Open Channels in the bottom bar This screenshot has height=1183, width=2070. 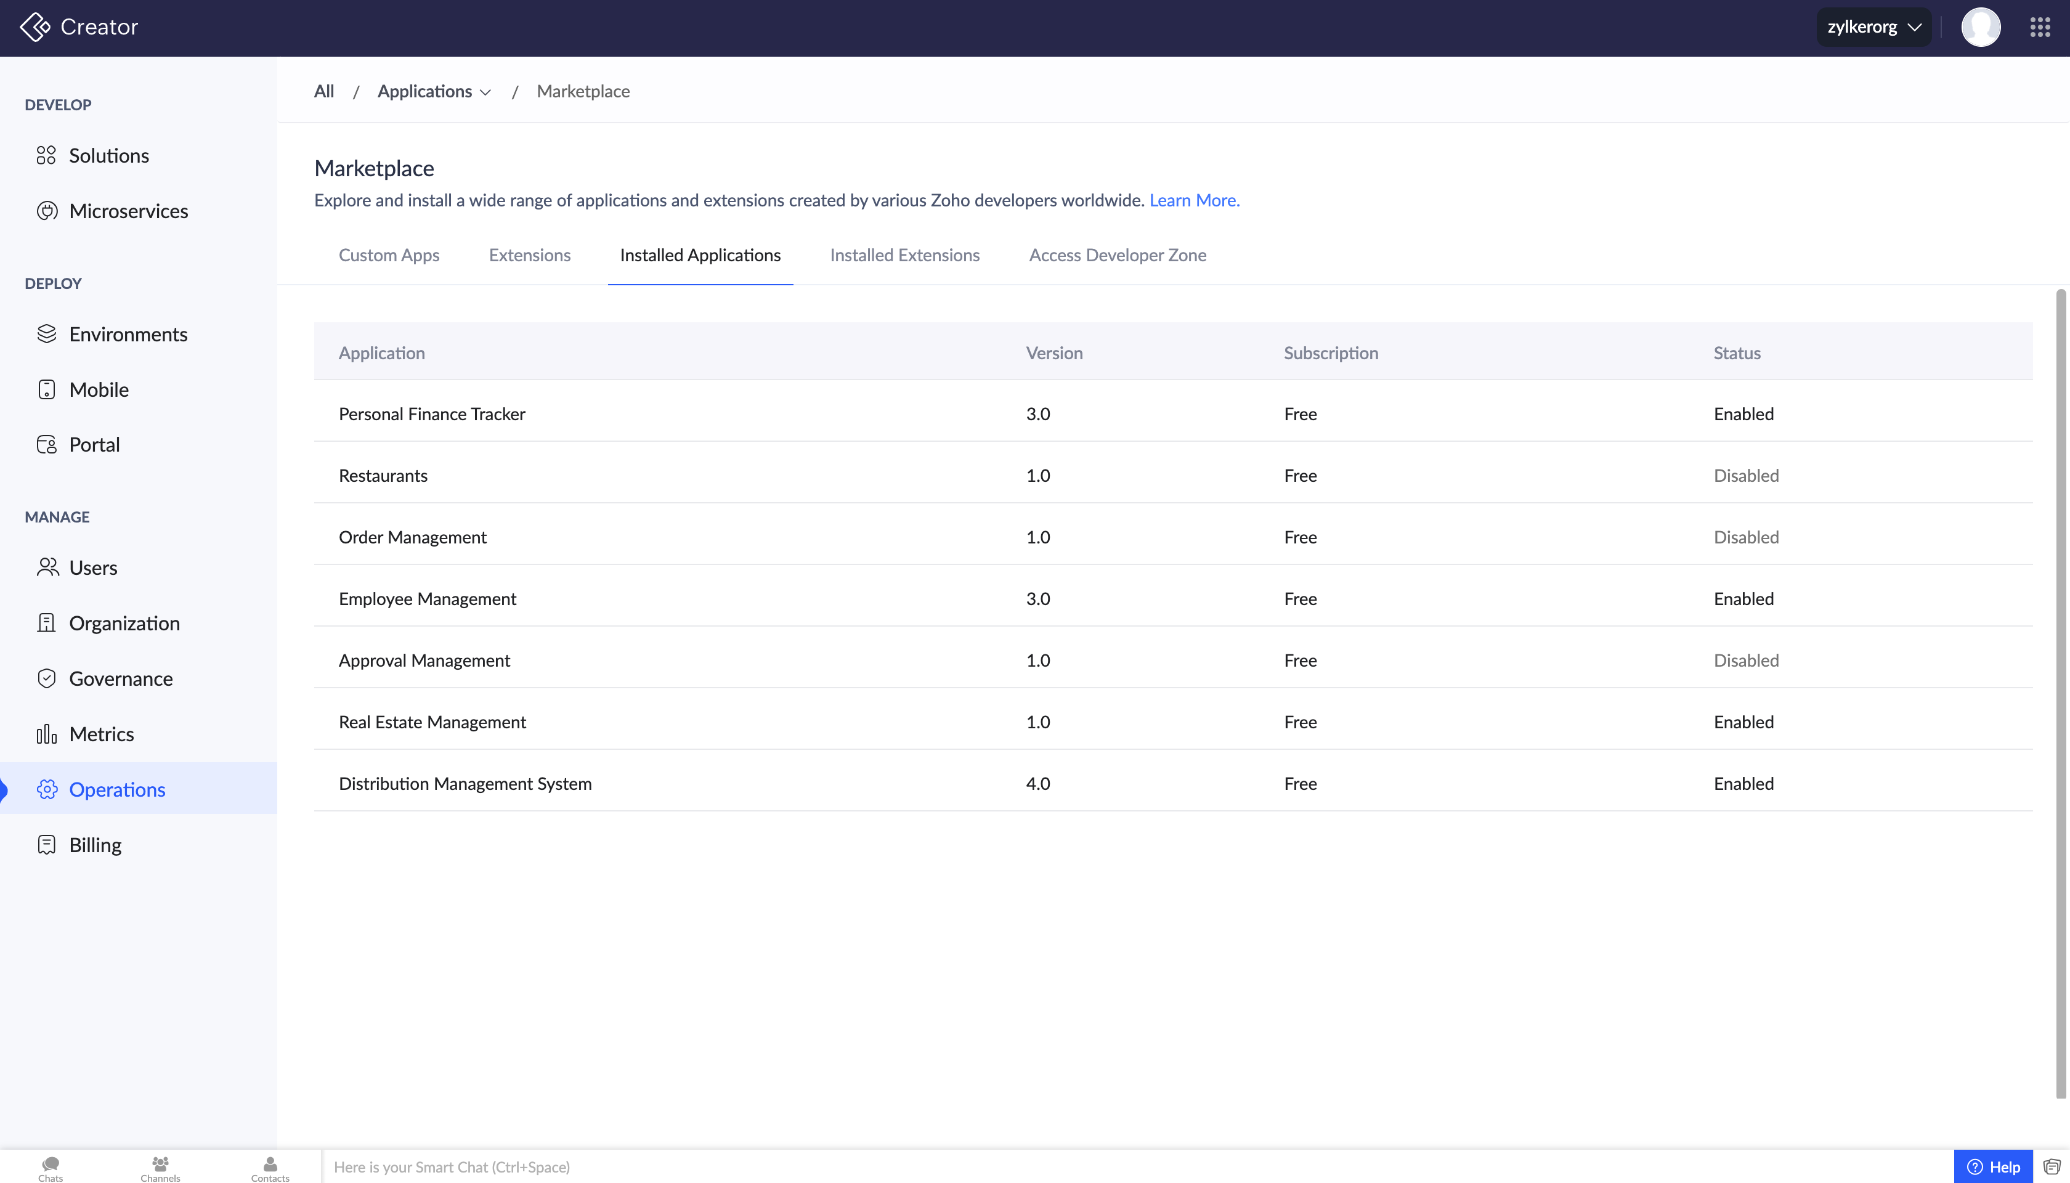pos(160,1167)
